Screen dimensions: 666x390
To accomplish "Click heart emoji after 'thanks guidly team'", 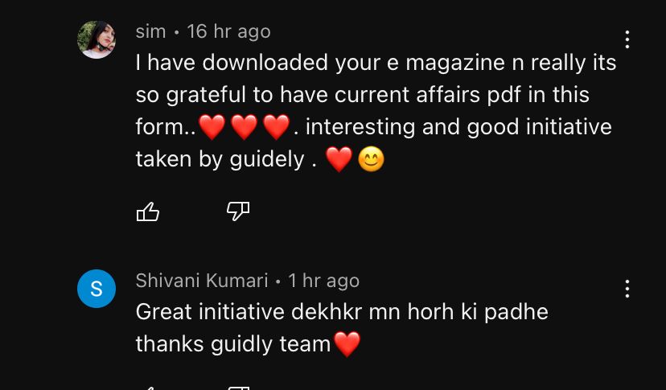I will pos(347,344).
